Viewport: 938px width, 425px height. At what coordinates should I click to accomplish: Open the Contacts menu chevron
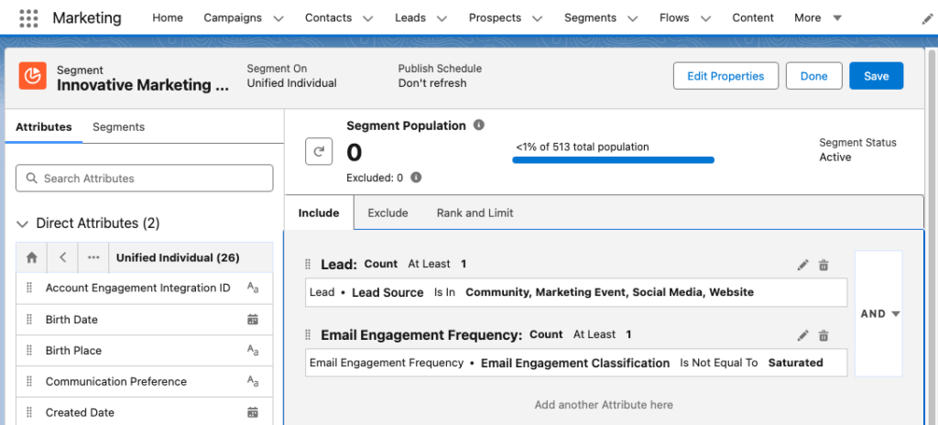pyautogui.click(x=368, y=18)
